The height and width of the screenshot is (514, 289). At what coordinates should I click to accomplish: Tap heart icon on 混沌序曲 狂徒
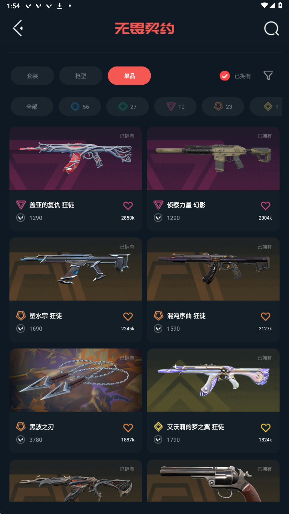(266, 316)
